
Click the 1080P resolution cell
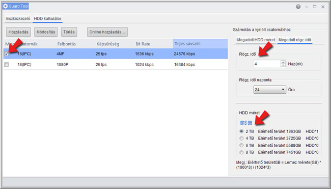62,64
